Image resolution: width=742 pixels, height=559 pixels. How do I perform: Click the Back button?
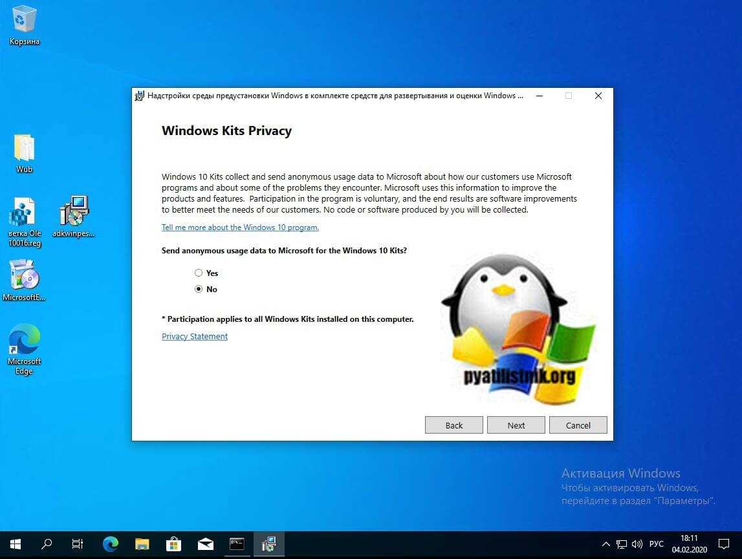pos(454,425)
